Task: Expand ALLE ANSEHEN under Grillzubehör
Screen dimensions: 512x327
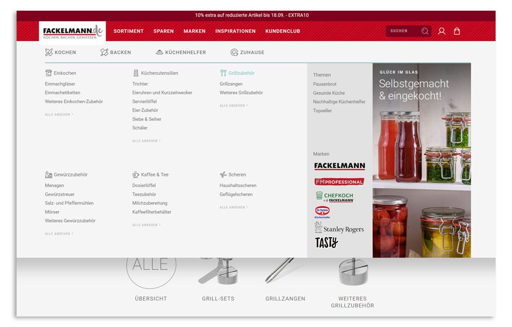Action: (x=233, y=105)
